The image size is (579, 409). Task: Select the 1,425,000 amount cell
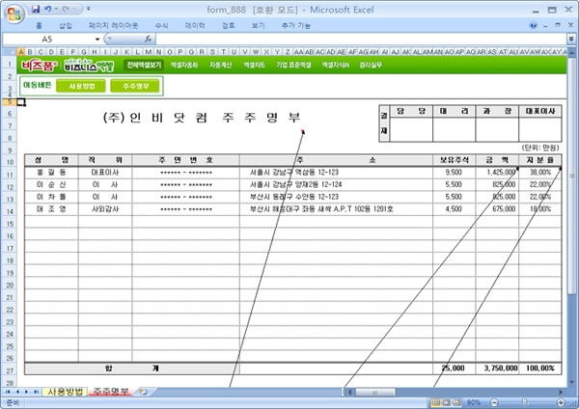coord(497,173)
